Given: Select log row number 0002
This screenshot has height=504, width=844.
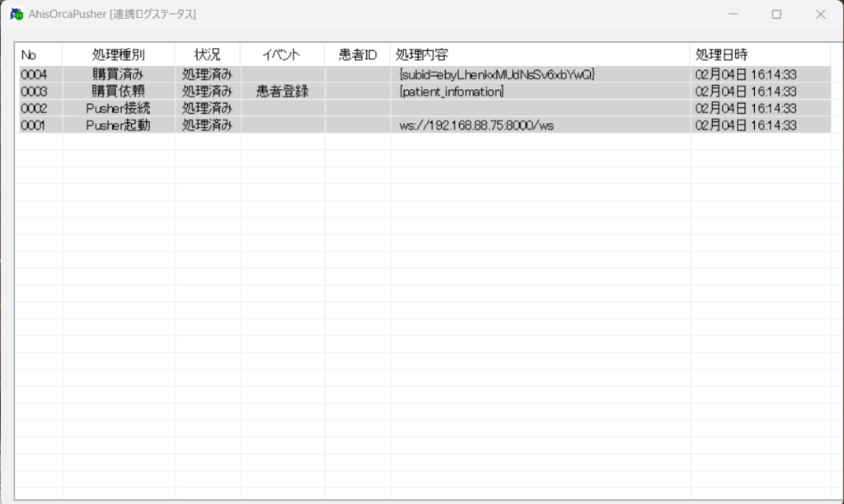Looking at the screenshot, I should (34, 108).
